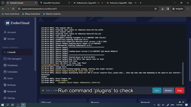Close the GeyserMC Download tab

click(x=69, y=3)
